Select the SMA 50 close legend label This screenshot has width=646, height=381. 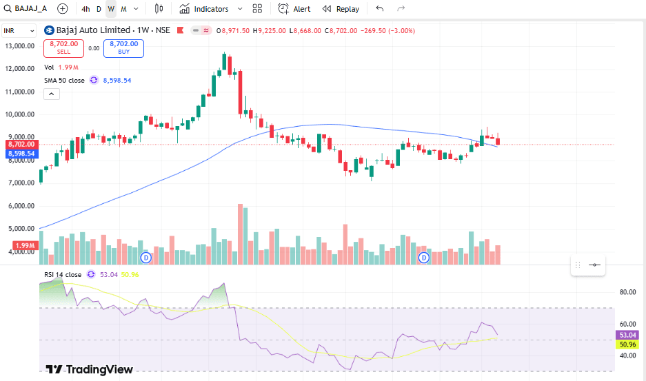(x=64, y=81)
